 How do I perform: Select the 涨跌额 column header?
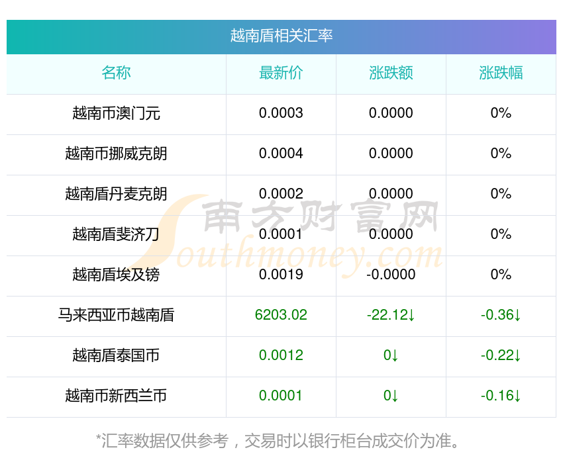click(x=391, y=73)
